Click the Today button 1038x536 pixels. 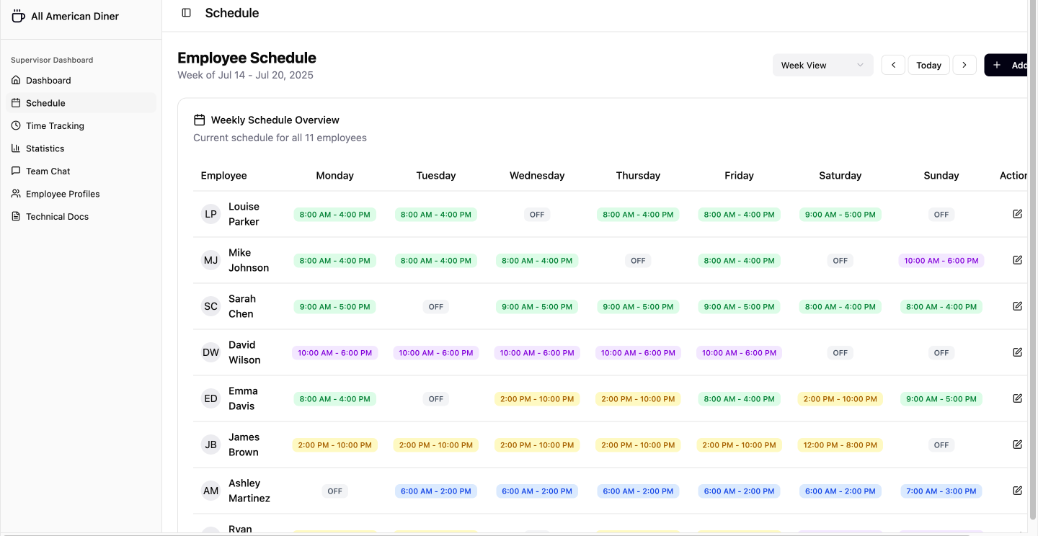[x=928, y=65]
